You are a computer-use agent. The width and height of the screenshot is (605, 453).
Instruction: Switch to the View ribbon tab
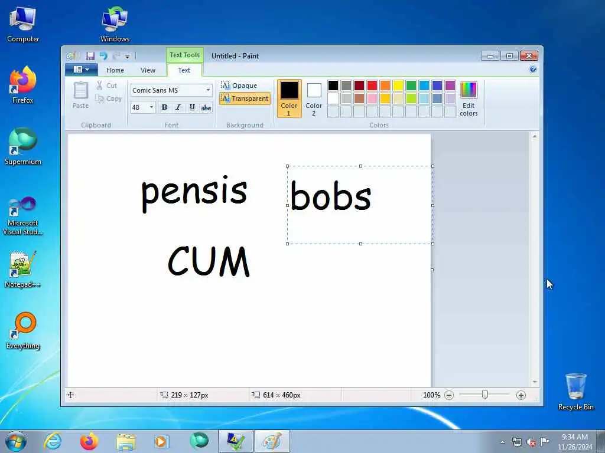148,70
